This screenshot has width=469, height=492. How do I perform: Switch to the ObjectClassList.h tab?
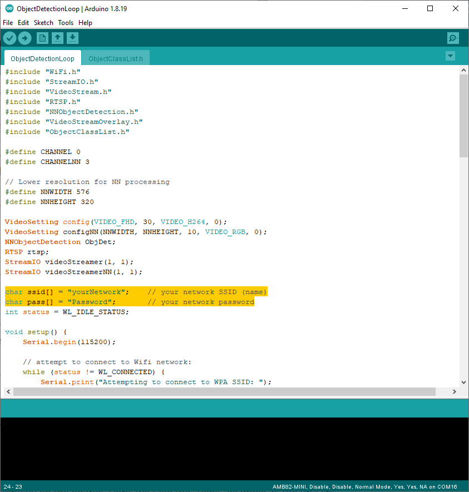click(116, 58)
